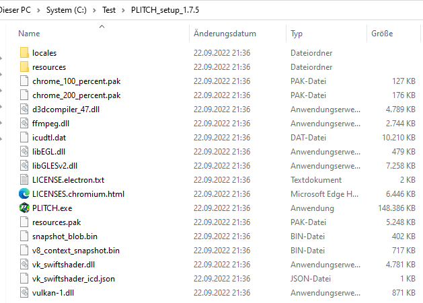The image size is (423, 303).
Task: Sort by the Änderungsdatum column header
Action: (x=225, y=34)
